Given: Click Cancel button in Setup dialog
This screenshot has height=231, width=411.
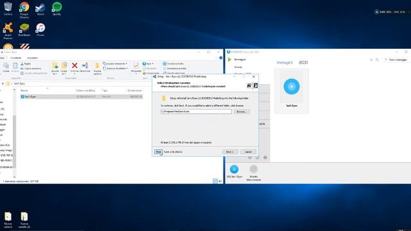Looking at the screenshot, I should click(248, 152).
